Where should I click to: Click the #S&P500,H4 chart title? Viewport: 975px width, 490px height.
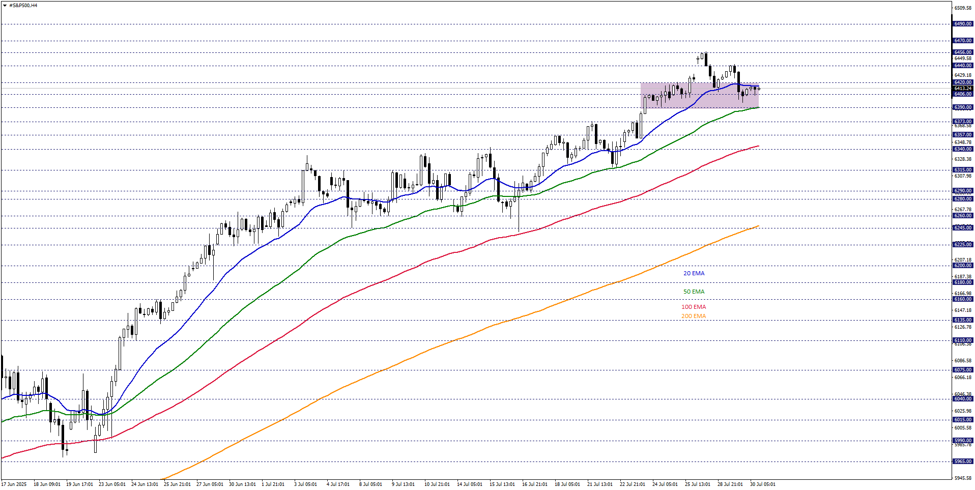click(23, 6)
